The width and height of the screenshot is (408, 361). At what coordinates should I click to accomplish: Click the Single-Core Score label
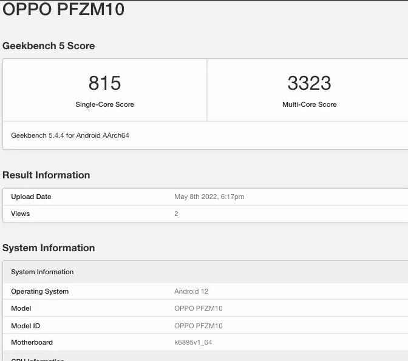(x=104, y=104)
